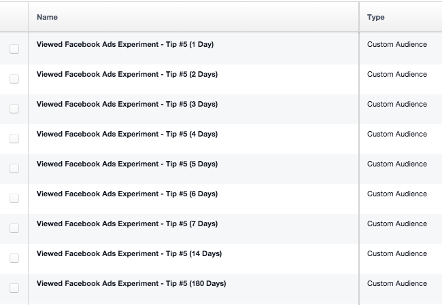Check the box for Tip #5 (3 Days)

[14, 109]
